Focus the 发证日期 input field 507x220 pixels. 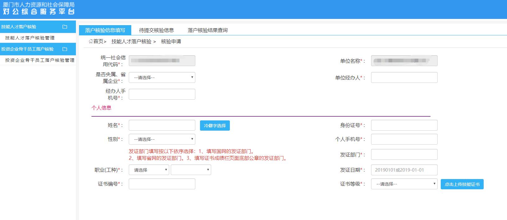[x=404, y=170]
